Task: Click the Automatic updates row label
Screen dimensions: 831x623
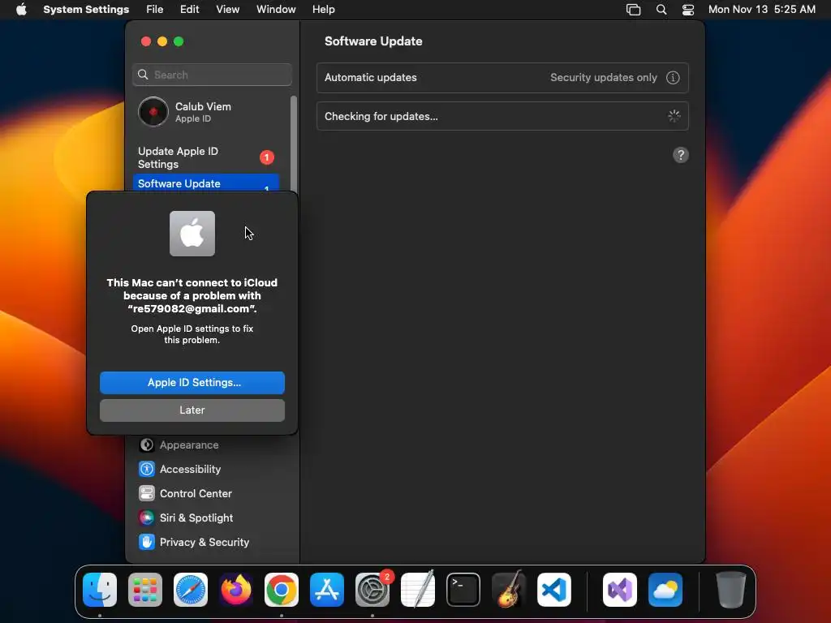Action: coord(370,77)
